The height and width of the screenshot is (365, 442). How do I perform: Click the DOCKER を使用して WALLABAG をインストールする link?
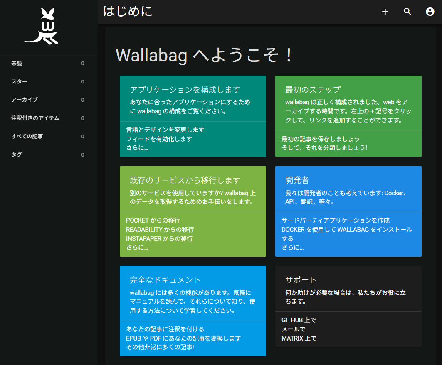[347, 234]
